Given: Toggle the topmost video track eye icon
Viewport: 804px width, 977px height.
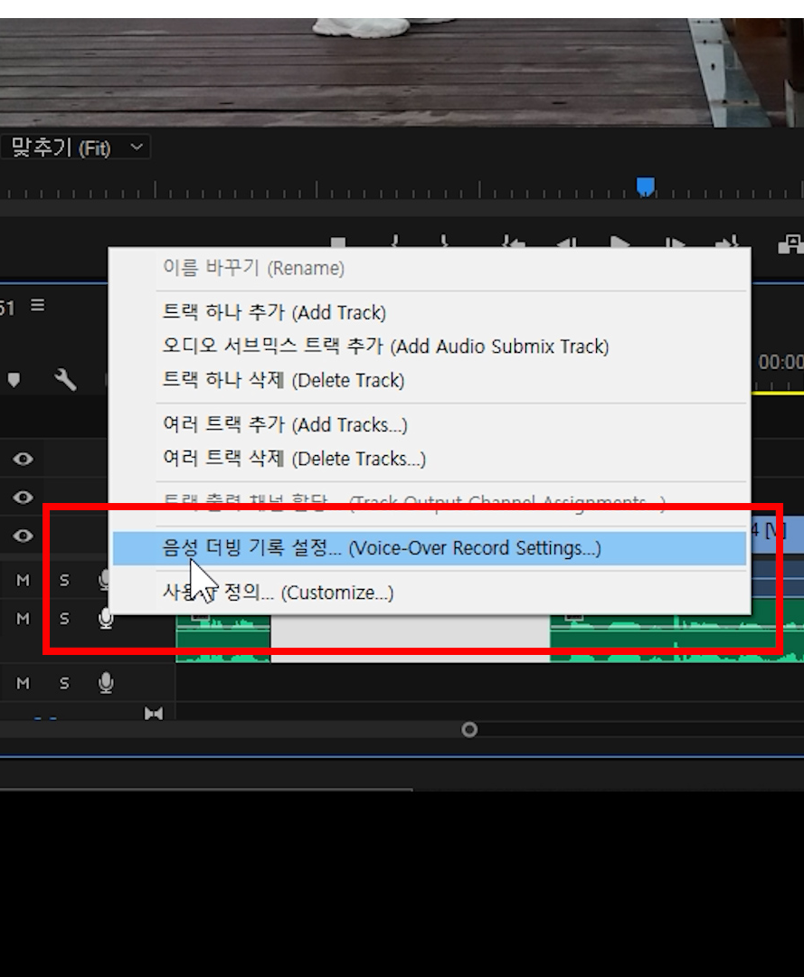Looking at the screenshot, I should click(23, 460).
